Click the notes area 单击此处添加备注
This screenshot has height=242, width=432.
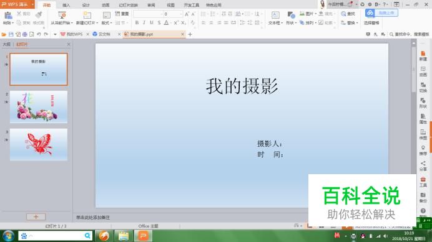point(93,217)
